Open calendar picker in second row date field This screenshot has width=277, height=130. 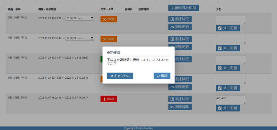tap(92, 38)
